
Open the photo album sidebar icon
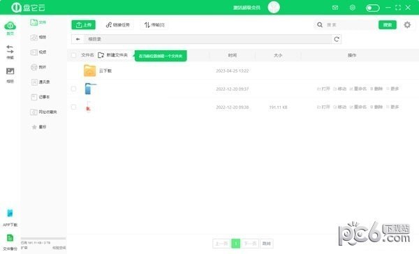(x=10, y=71)
